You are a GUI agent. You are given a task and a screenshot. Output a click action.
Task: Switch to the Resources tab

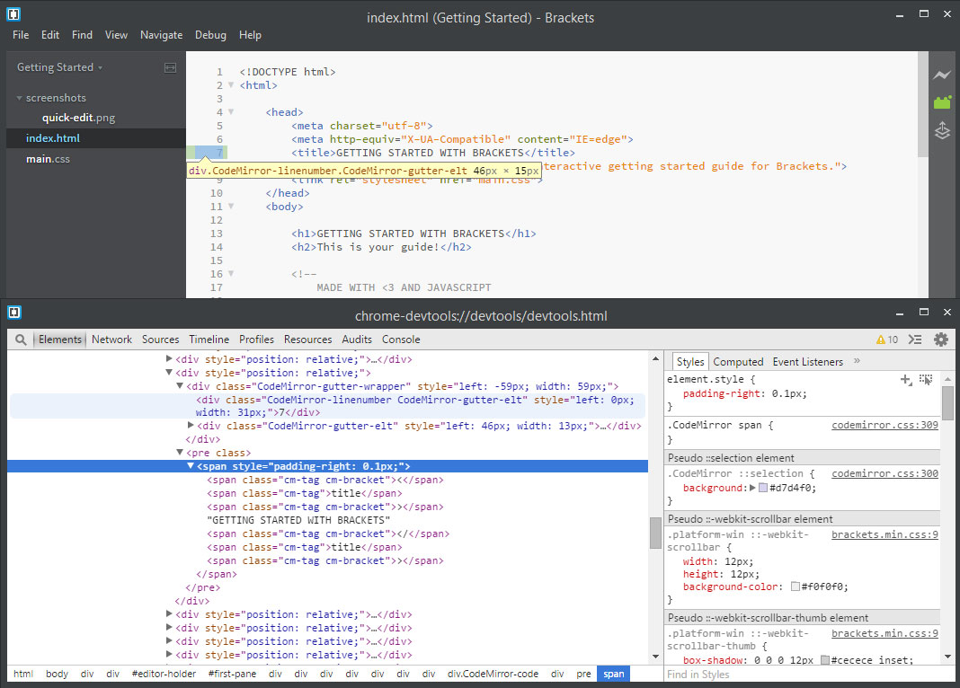pyautogui.click(x=308, y=340)
